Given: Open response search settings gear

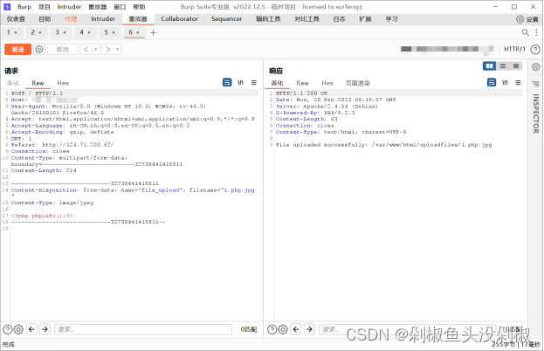Looking at the screenshot, I should pos(283,329).
